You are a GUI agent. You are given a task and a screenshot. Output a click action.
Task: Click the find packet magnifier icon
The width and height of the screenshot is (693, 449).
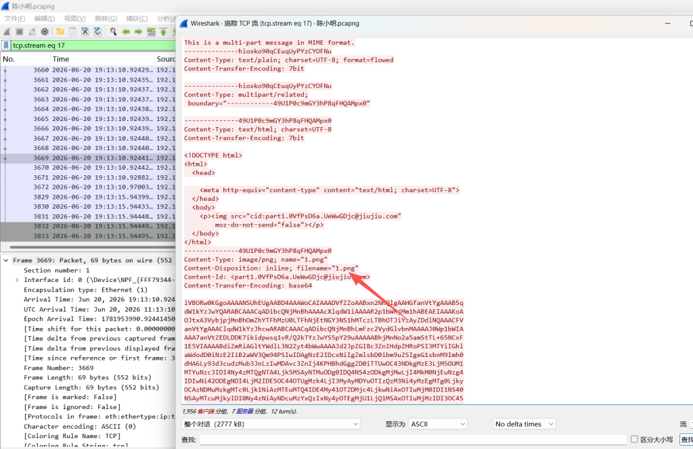pos(113,32)
